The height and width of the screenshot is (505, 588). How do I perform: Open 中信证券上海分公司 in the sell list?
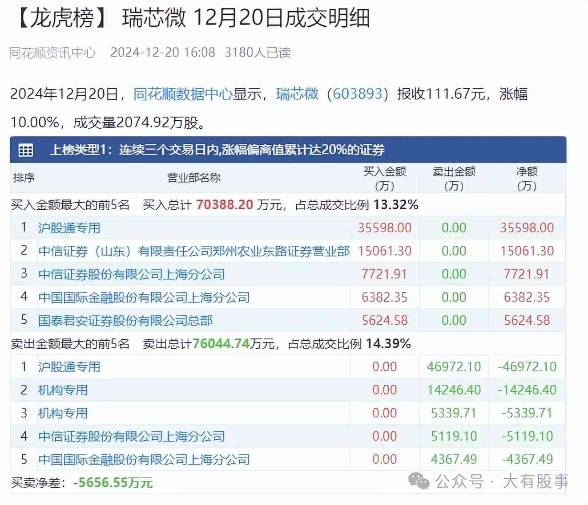coord(131,436)
